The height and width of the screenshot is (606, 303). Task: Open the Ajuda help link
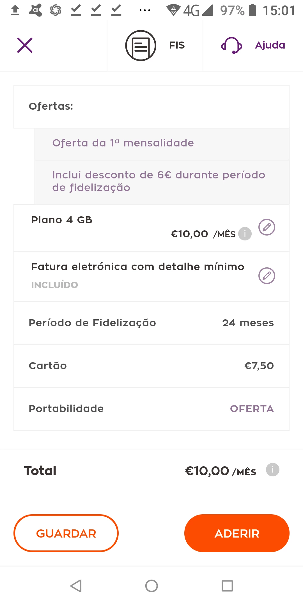coord(270,45)
